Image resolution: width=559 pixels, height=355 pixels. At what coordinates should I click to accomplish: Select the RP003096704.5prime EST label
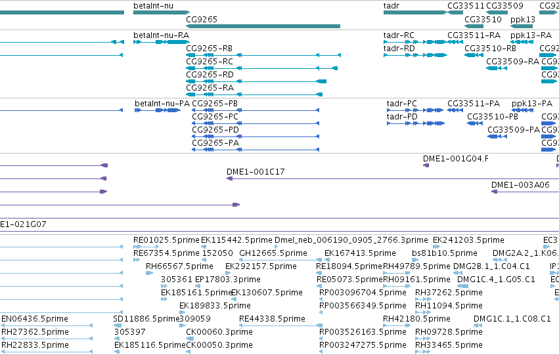click(363, 293)
